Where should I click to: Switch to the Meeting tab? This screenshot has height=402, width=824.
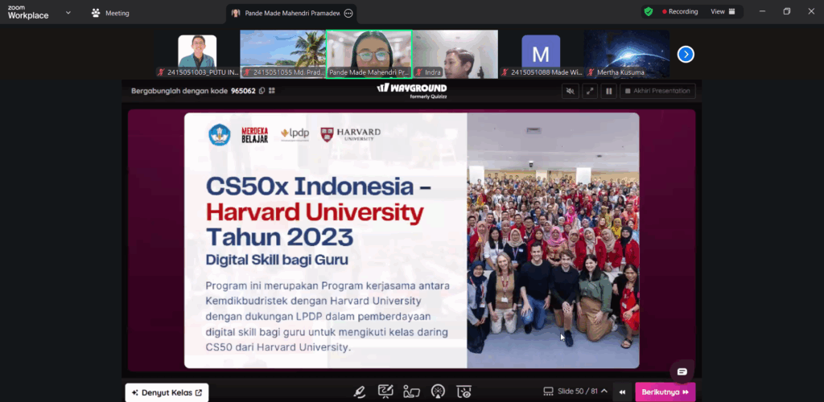tap(110, 13)
